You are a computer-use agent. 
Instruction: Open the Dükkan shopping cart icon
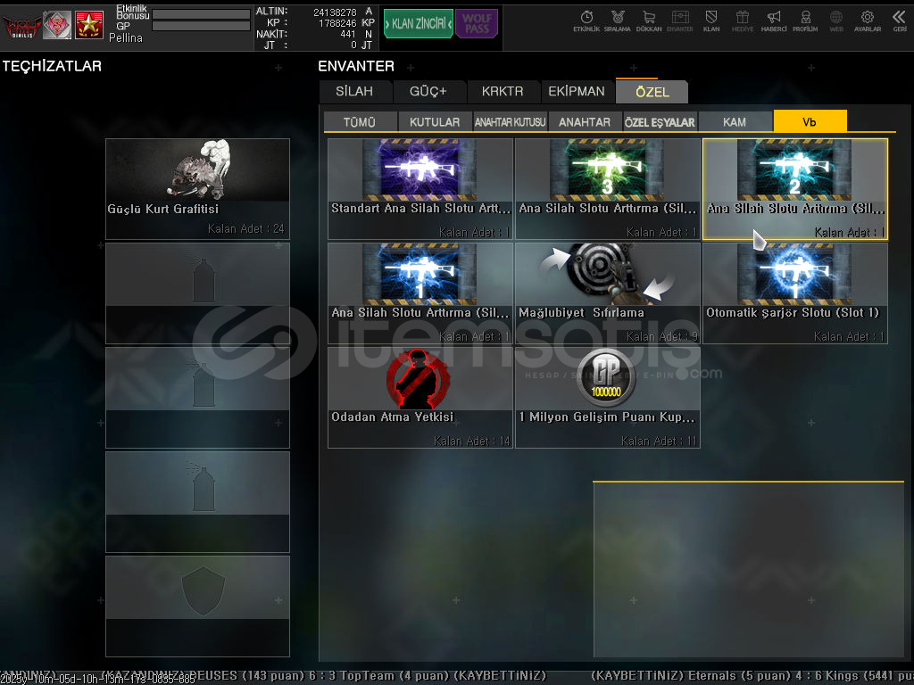[x=649, y=21]
